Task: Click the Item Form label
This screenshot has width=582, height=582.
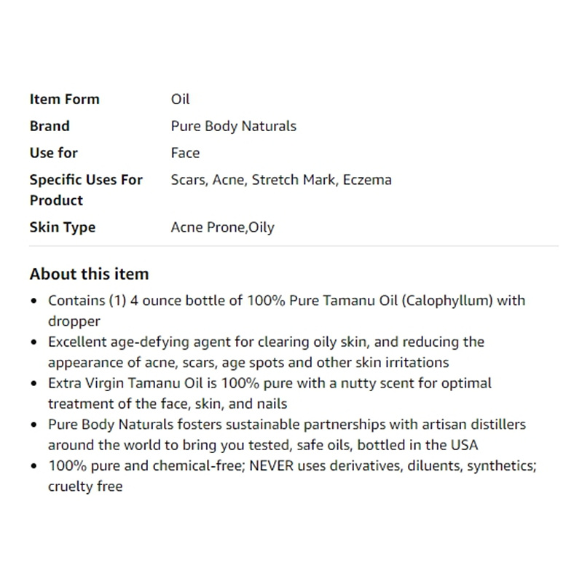Action: pyautogui.click(x=65, y=99)
